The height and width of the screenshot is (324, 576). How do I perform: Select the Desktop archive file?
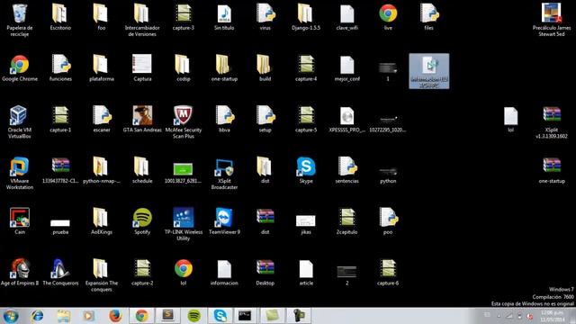click(265, 268)
